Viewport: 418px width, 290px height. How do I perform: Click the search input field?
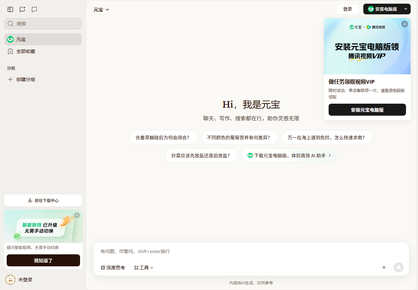43,24
